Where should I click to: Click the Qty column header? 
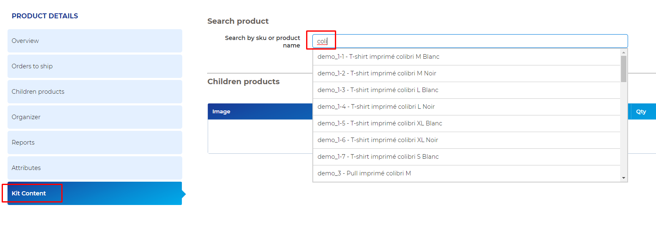[641, 112]
